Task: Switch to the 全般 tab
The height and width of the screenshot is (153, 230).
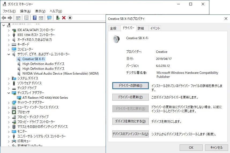Action: pos(113,28)
